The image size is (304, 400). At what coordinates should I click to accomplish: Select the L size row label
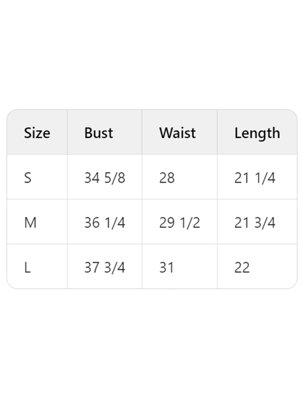point(27,268)
